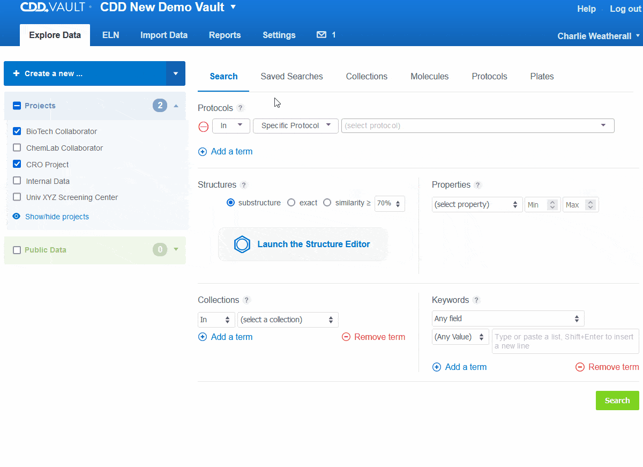Image resolution: width=643 pixels, height=467 pixels.
Task: Toggle the Projects select-all checkbox
Action: [x=17, y=106]
